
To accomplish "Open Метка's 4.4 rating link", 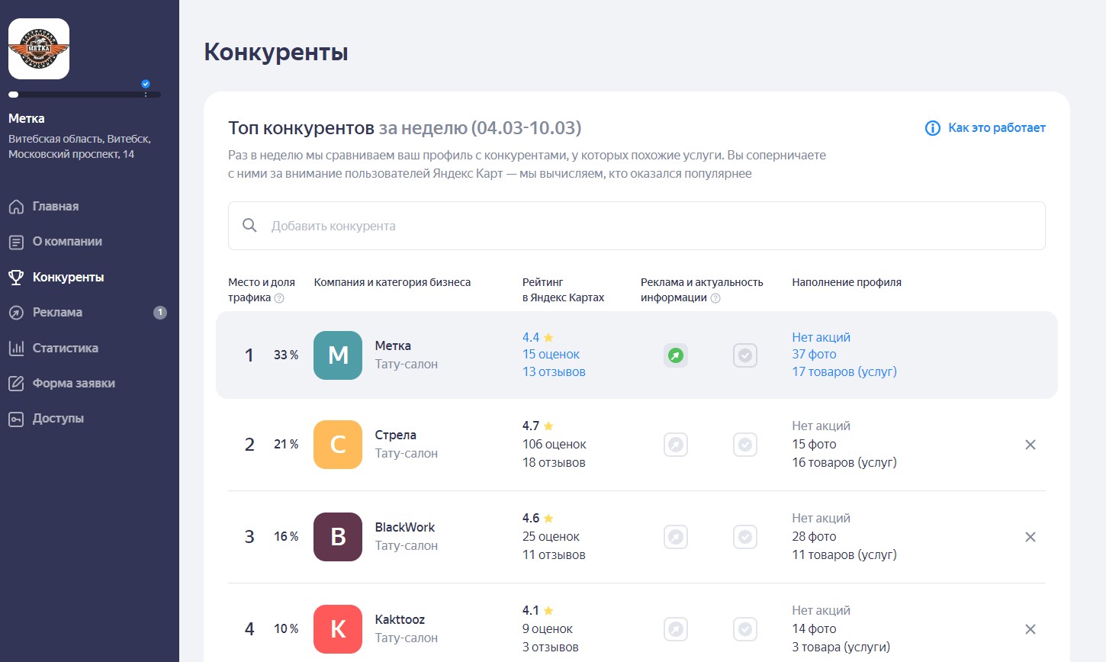I will pos(538,337).
